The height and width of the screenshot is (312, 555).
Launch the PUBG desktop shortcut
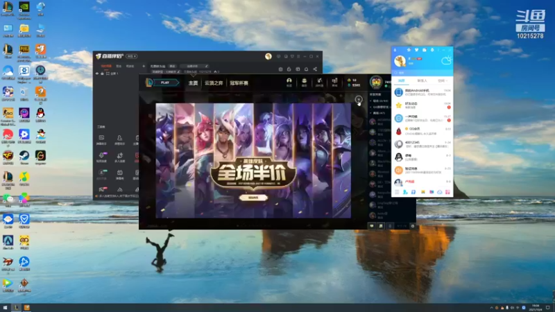(24, 50)
